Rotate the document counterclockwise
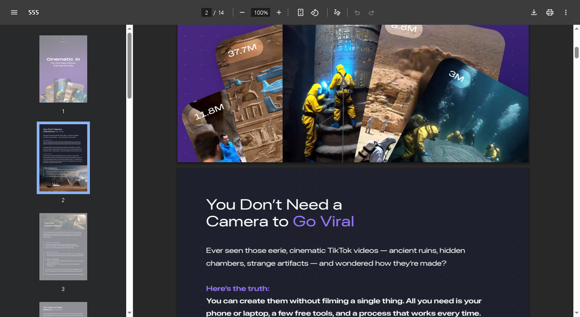The width and height of the screenshot is (580, 317). 315,12
